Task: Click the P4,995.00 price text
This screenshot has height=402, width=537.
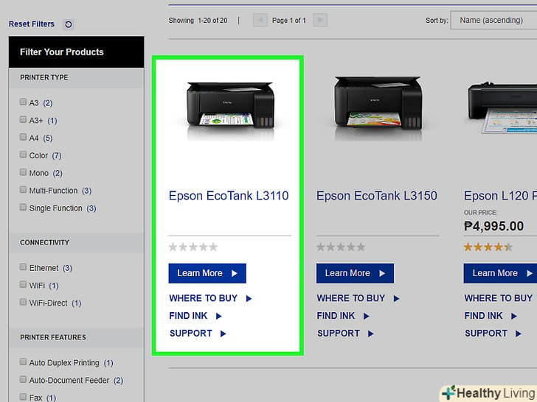Action: [x=494, y=226]
